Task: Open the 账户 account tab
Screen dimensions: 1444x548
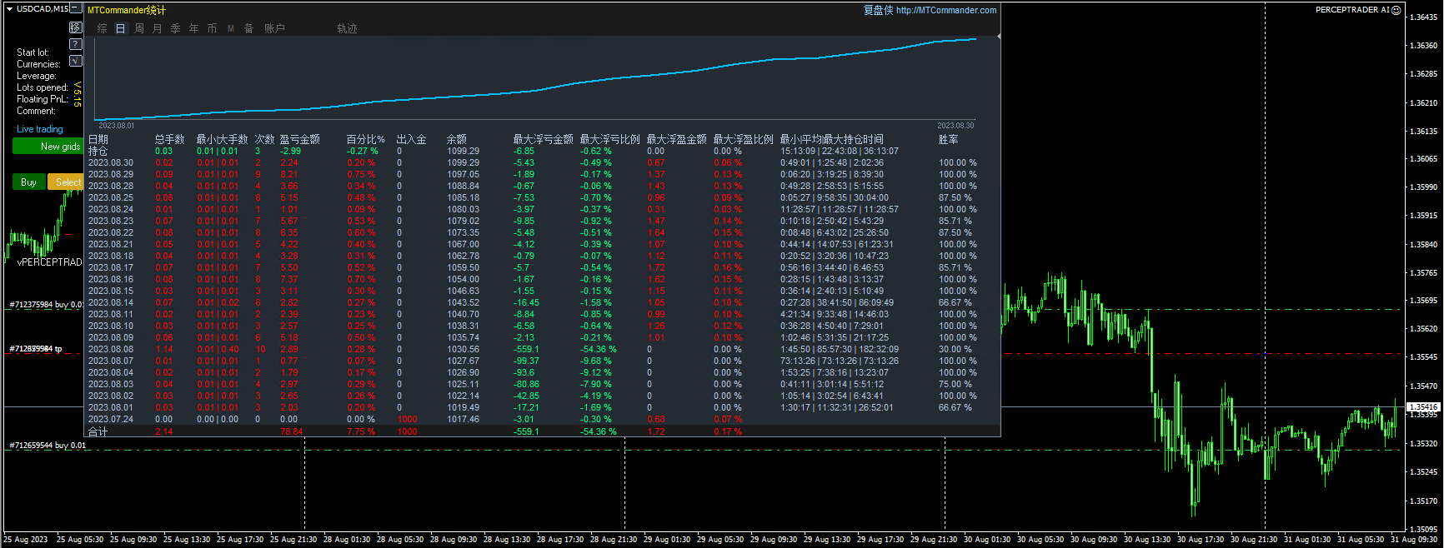Action: tap(274, 28)
